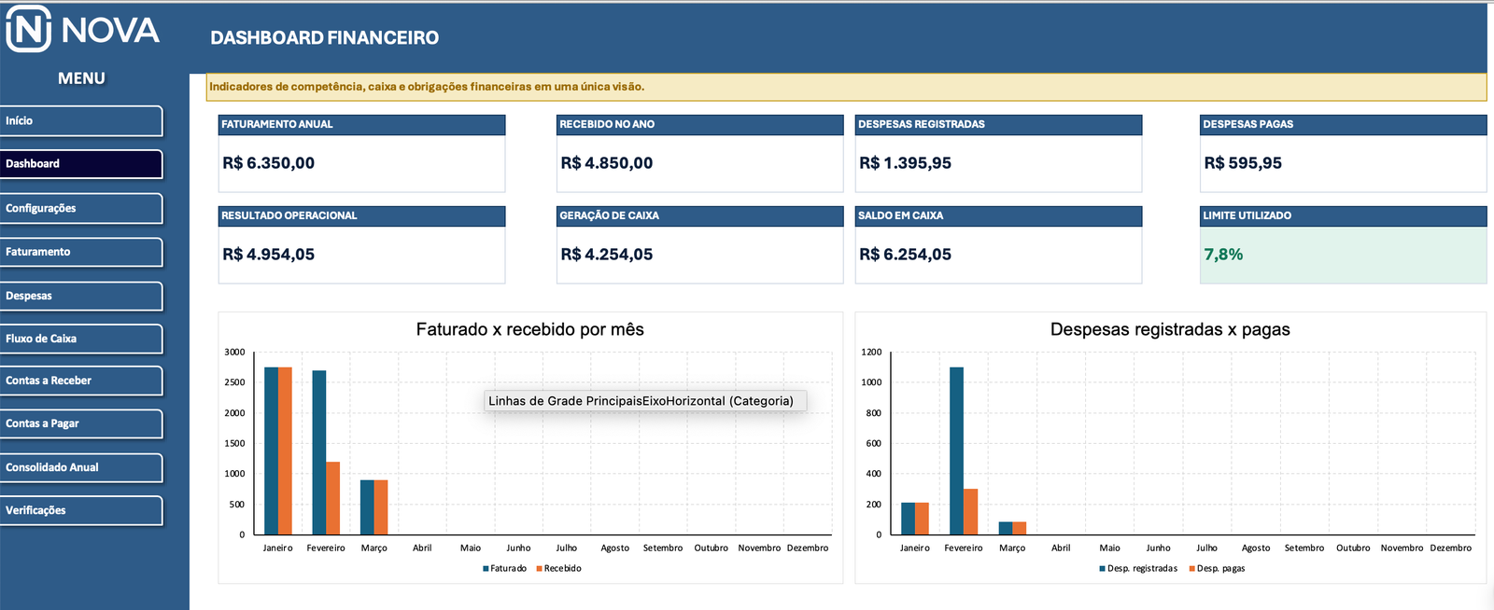1494x610 pixels.
Task: Click the 3000 axis value in revenue chart
Action: (234, 353)
